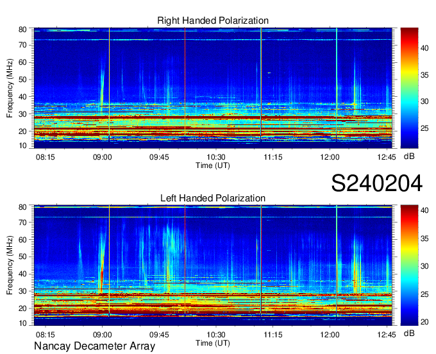
Task: Click the 50 MHz tick of Right Handed plot
Action: [x=22, y=80]
